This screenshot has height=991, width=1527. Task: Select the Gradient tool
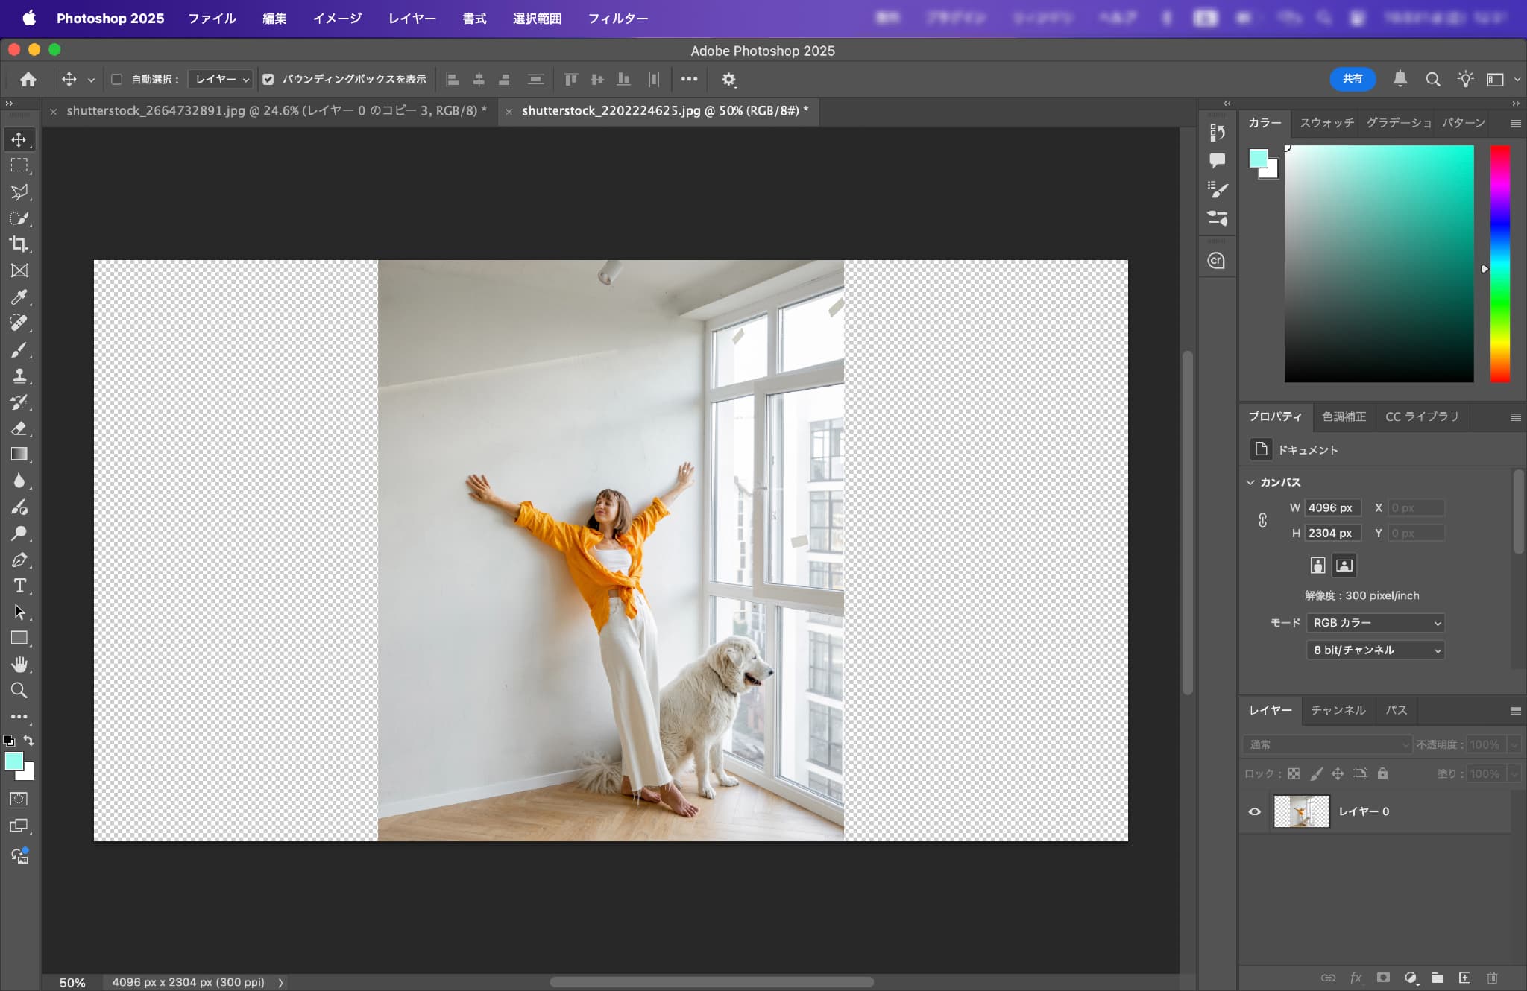tap(19, 455)
